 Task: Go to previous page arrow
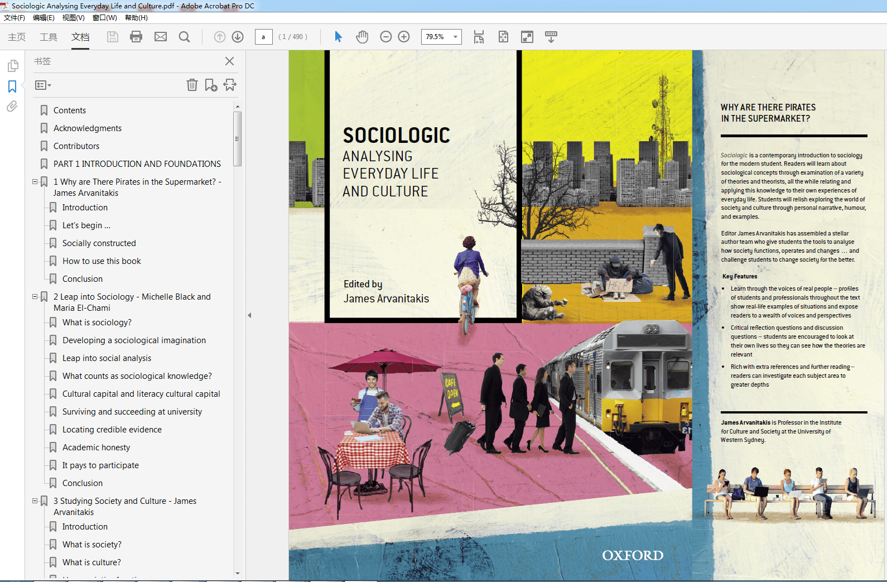[220, 37]
